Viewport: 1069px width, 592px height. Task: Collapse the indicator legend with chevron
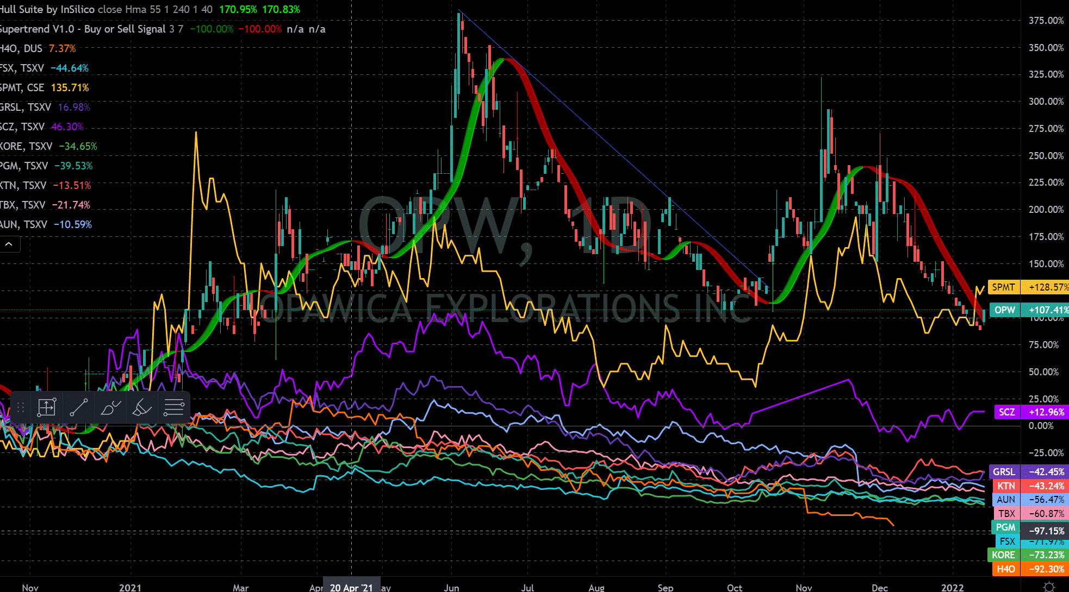pyautogui.click(x=9, y=244)
